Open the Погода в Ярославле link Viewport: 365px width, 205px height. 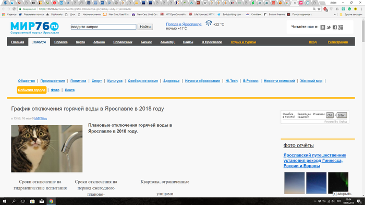coord(184,24)
